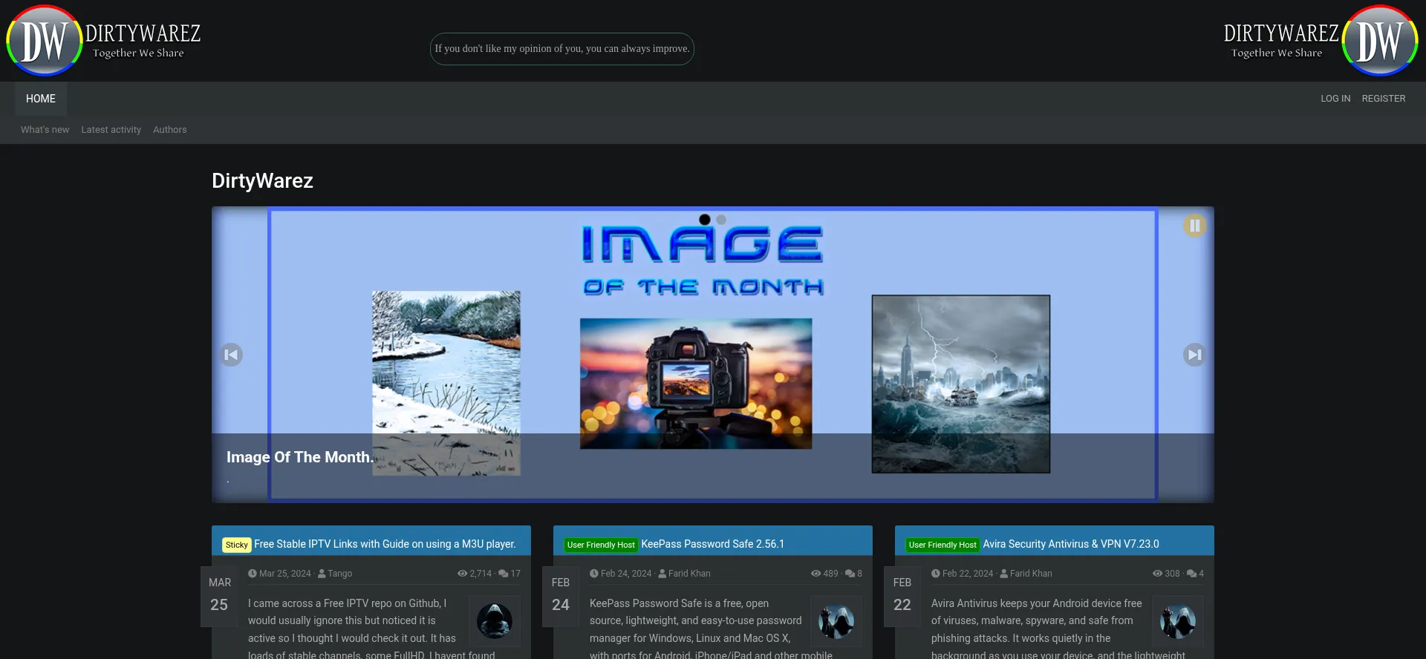Click the snowy river image
1426x659 pixels.
(446, 383)
